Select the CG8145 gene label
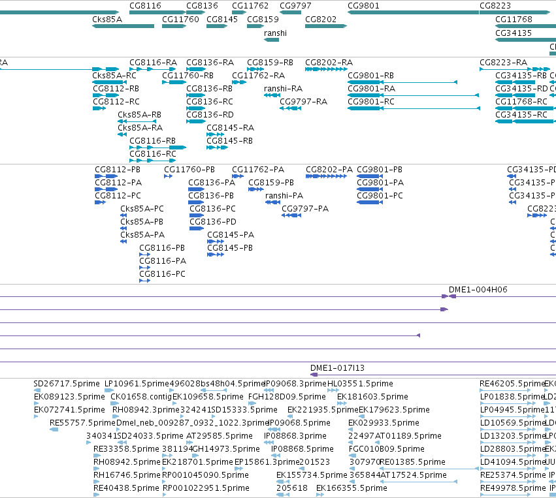Viewport: 556px width, 498px height. pos(222,19)
